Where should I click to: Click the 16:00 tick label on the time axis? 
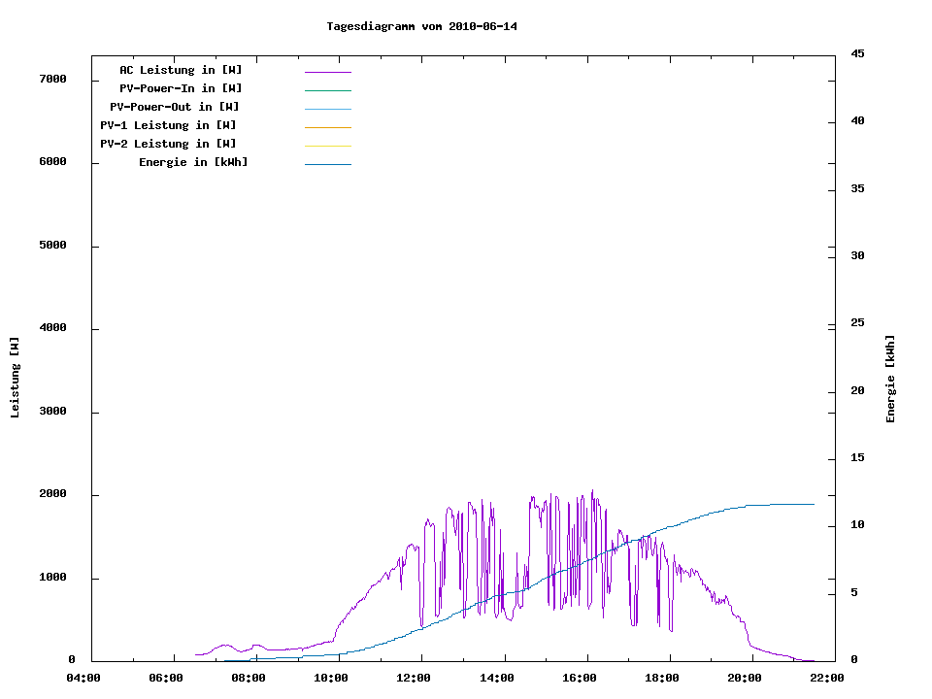click(x=581, y=678)
